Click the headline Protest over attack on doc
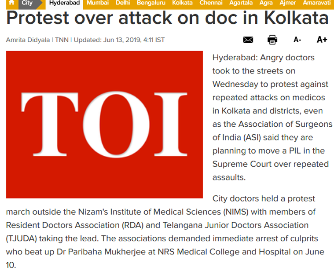The image size is (334, 268). pyautogui.click(x=167, y=18)
